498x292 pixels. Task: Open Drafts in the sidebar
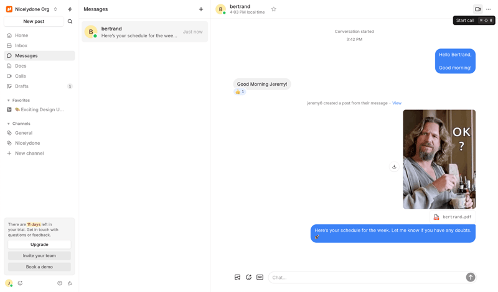22,86
